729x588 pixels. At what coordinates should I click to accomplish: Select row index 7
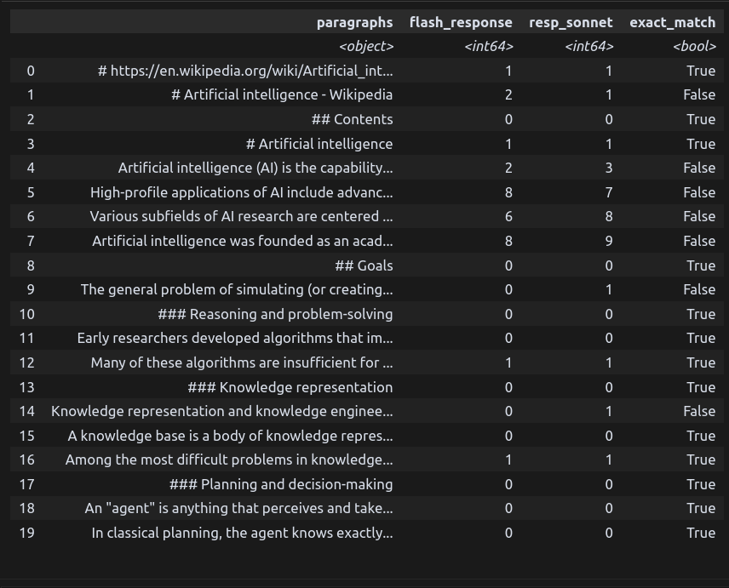[31, 241]
